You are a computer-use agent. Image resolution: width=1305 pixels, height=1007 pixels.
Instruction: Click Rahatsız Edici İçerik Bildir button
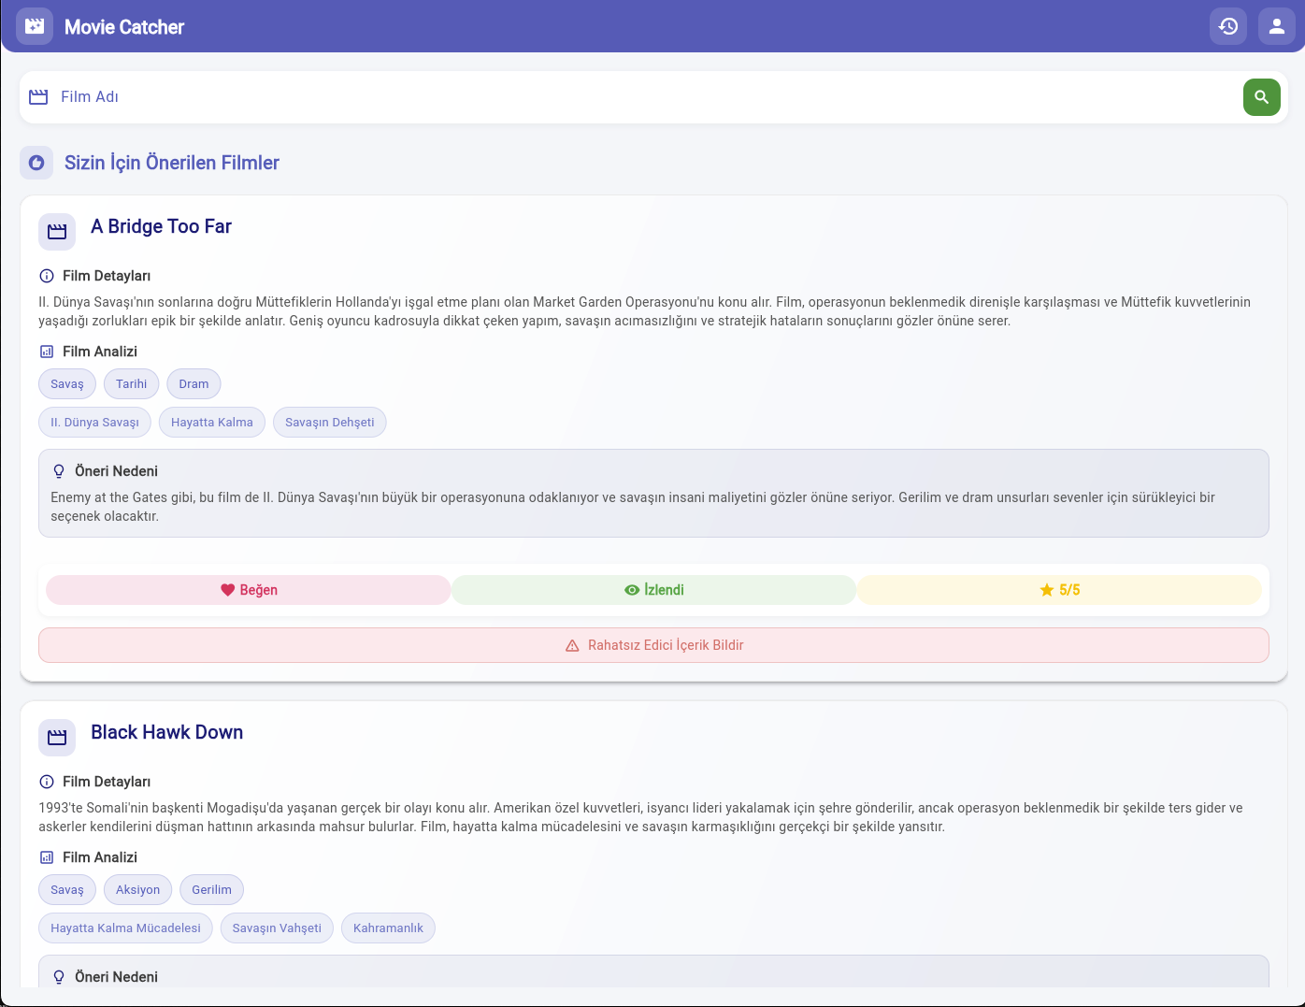click(x=653, y=645)
